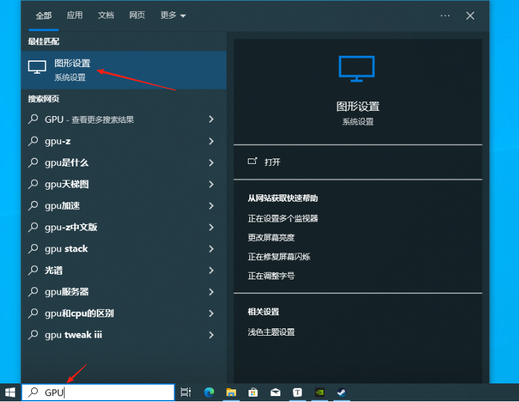Screen dimensions: 519x402
Task: Switch to the 应用 tab
Action: click(75, 15)
